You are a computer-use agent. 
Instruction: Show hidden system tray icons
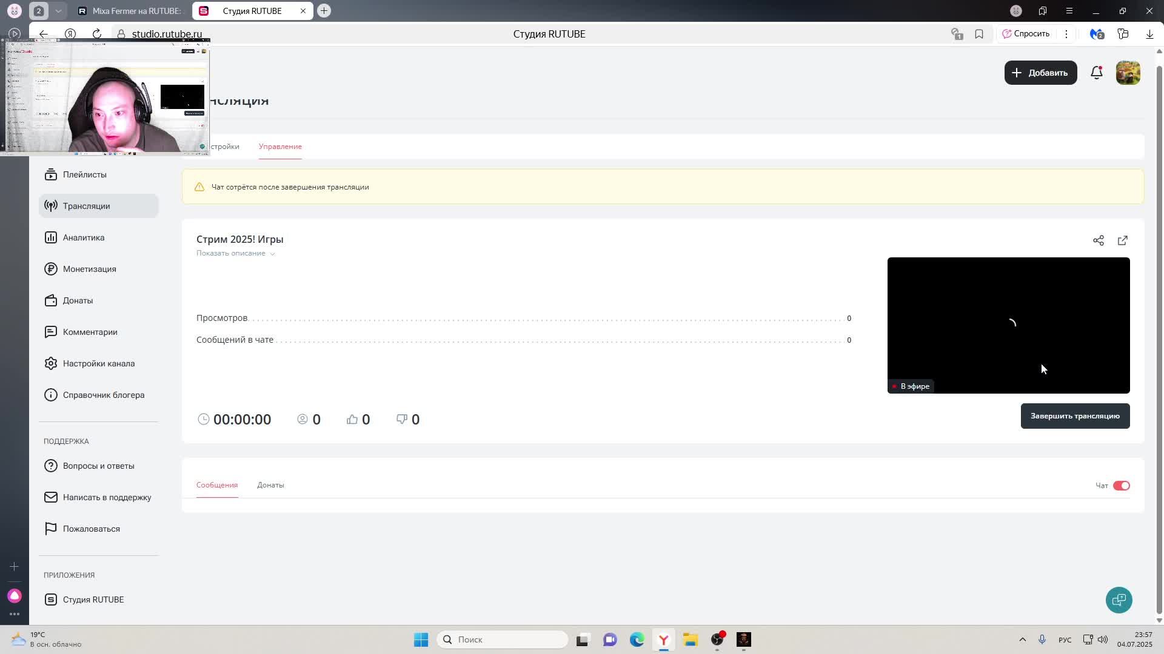point(1022,639)
